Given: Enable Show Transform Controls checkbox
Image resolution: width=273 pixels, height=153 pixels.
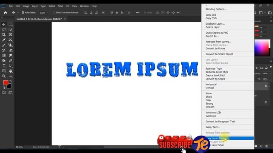Looking at the screenshot, I should coord(54,12).
